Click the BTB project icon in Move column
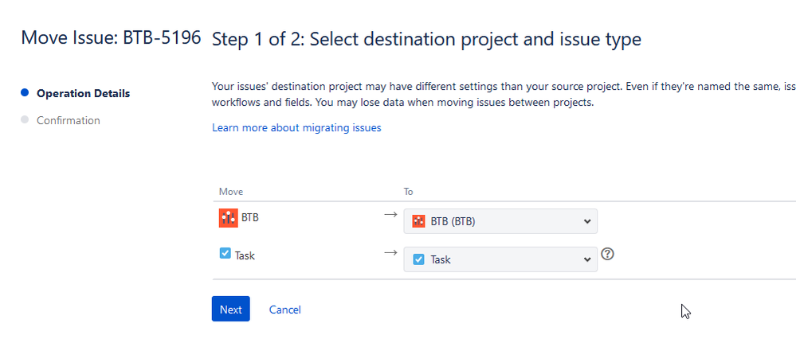 229,218
